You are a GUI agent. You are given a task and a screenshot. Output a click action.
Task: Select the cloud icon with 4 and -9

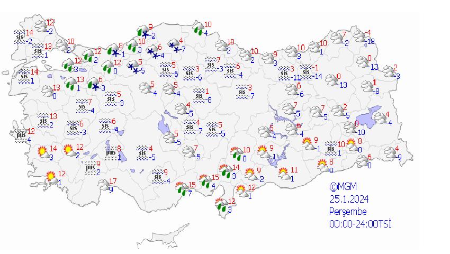(x=390, y=152)
